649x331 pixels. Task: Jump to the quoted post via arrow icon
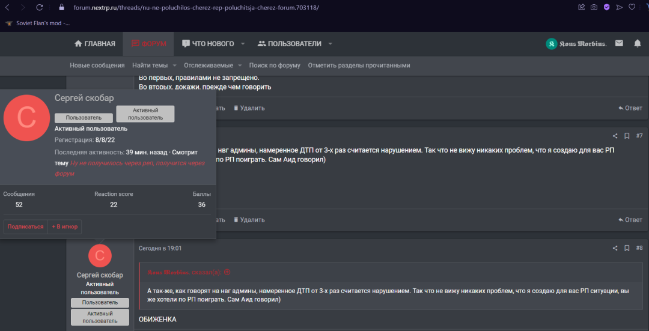click(x=227, y=272)
